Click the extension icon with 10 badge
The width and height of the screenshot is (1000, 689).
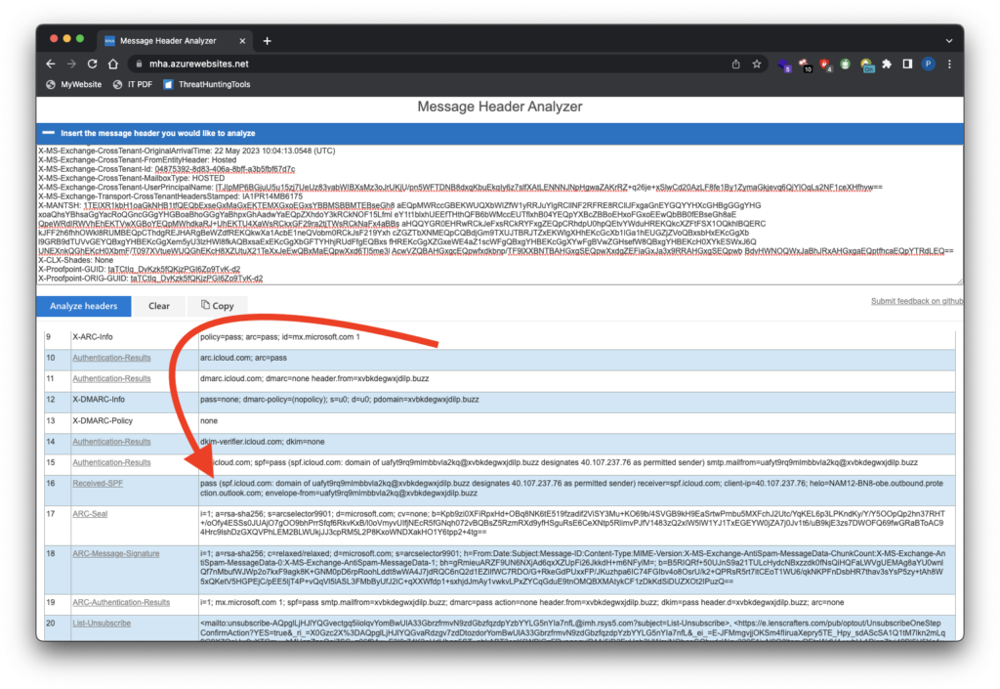coord(805,65)
